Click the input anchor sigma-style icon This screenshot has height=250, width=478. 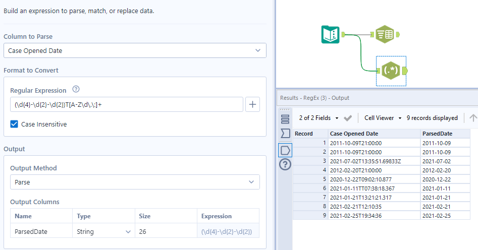coord(285,134)
